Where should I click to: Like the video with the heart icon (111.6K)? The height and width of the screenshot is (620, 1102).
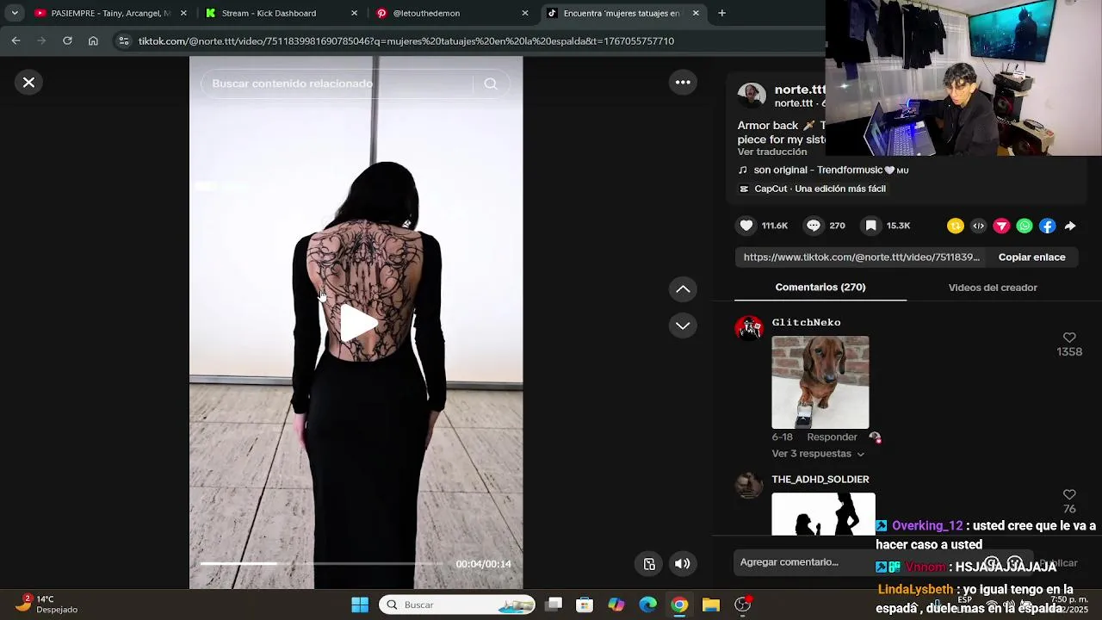pos(746,226)
